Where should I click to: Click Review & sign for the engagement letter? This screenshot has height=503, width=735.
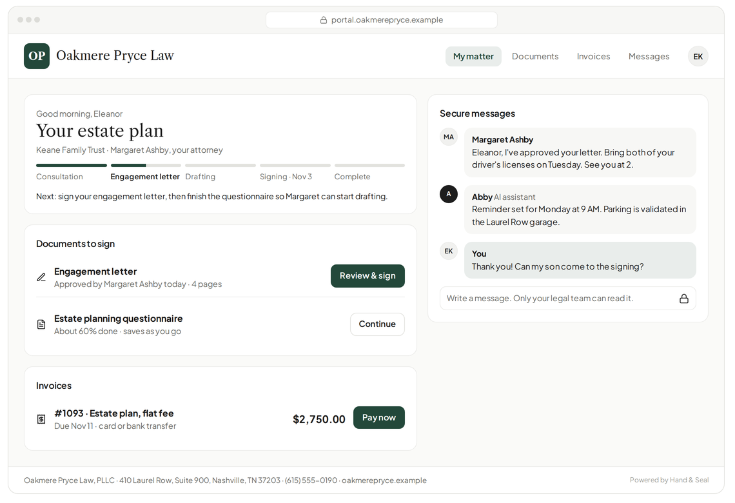367,276
